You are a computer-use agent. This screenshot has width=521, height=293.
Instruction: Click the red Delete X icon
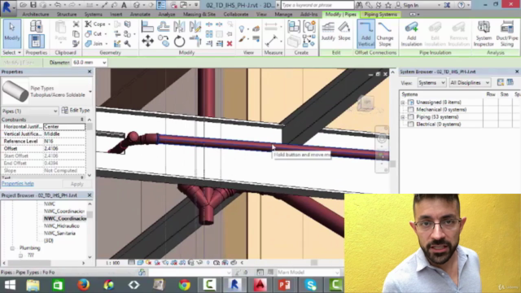point(230,43)
